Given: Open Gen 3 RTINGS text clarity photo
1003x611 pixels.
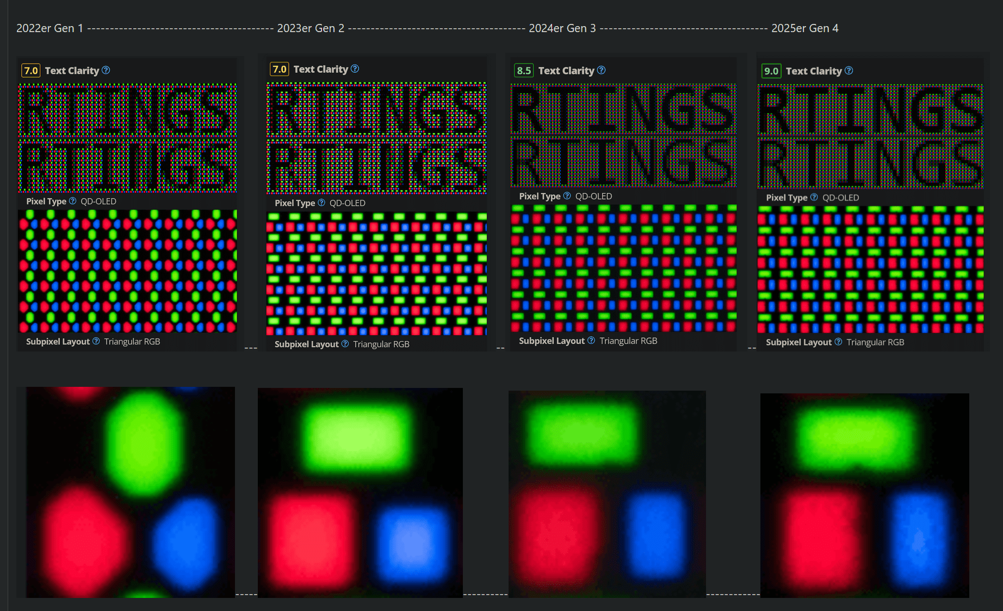Looking at the screenshot, I should pyautogui.click(x=623, y=135).
